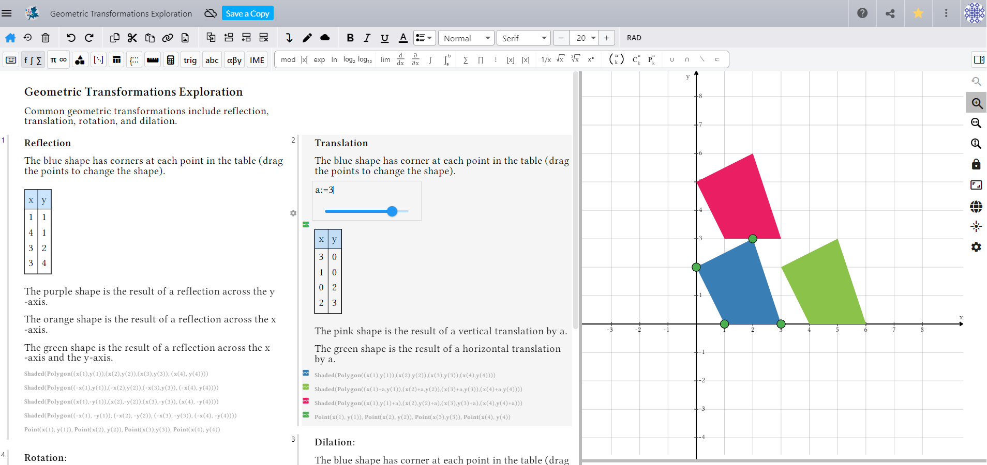Apply bold formatting with B icon

350,38
